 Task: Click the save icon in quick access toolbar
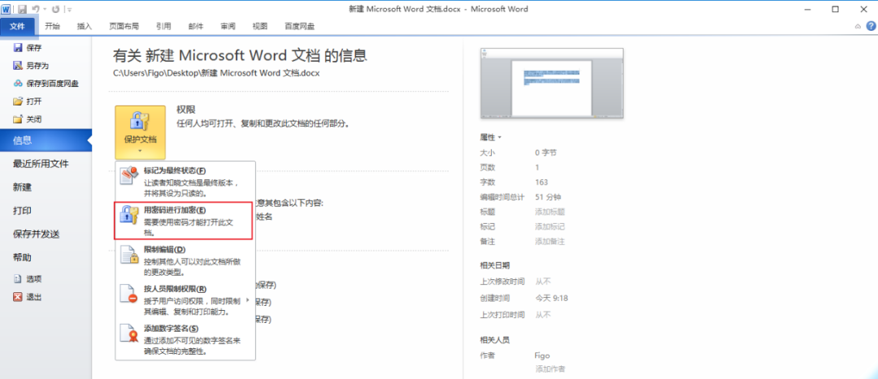click(x=23, y=10)
